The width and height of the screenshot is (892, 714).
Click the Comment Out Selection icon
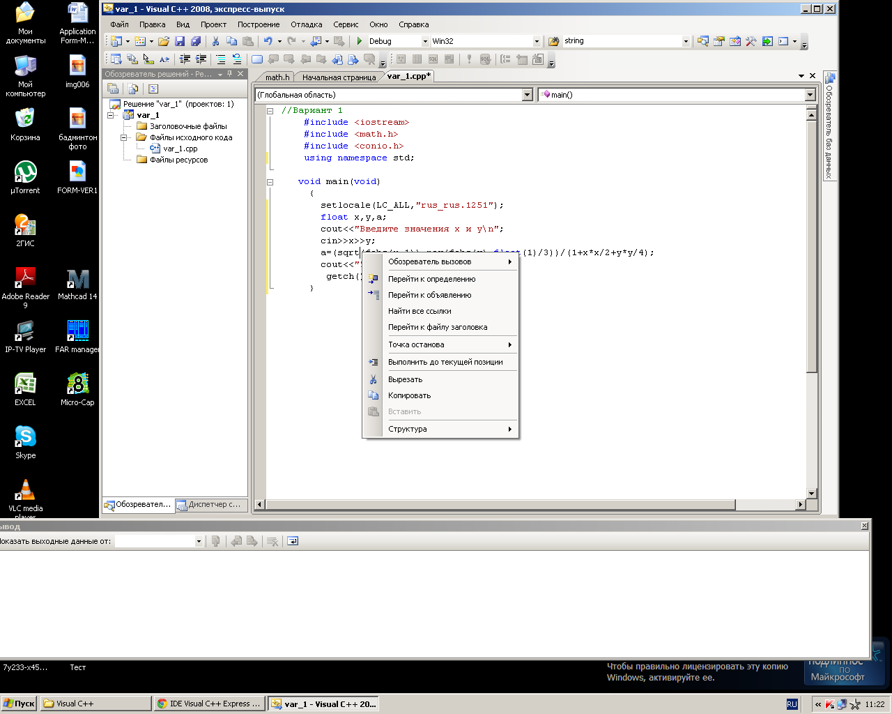221,59
